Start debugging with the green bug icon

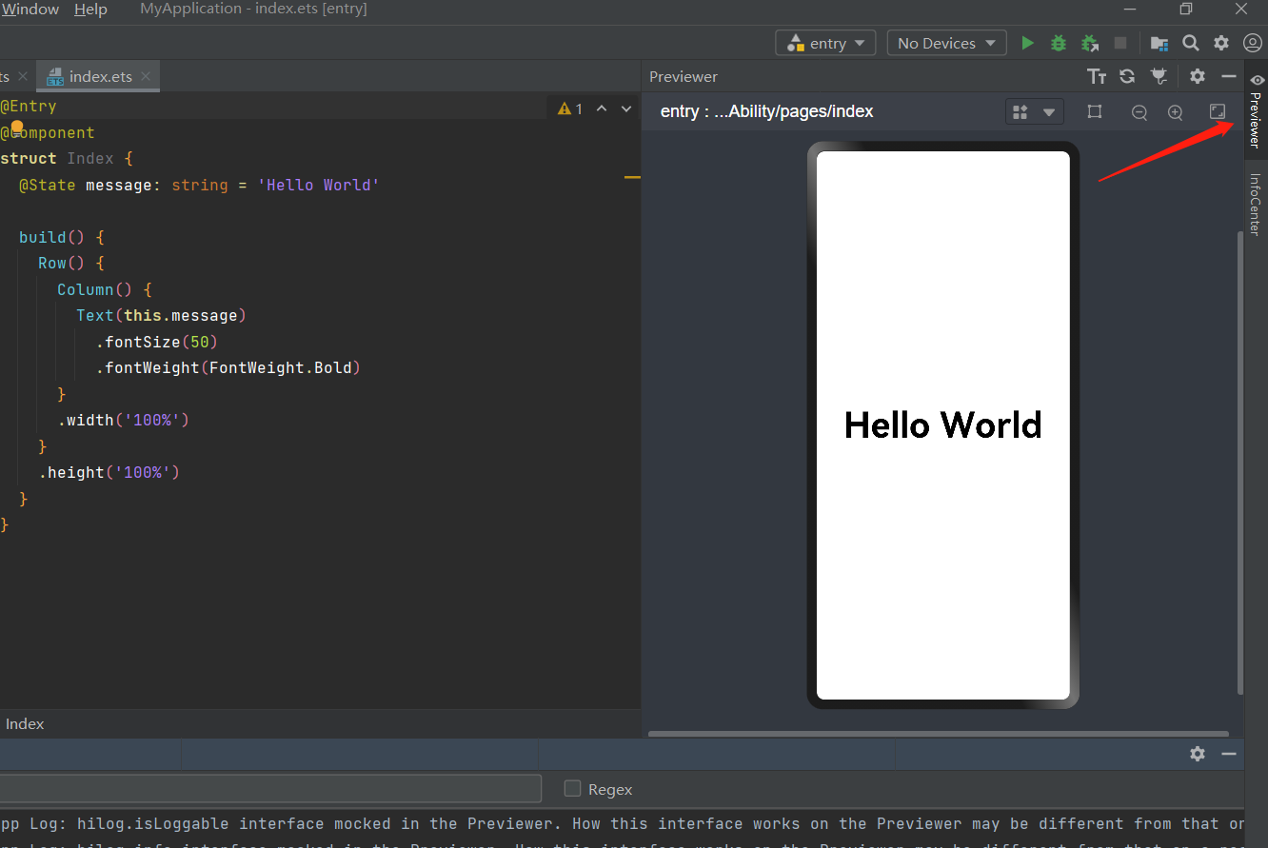(x=1058, y=43)
